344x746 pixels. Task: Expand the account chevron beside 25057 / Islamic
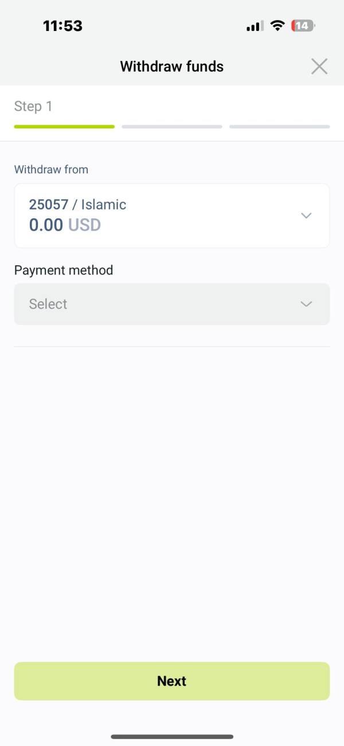[306, 216]
